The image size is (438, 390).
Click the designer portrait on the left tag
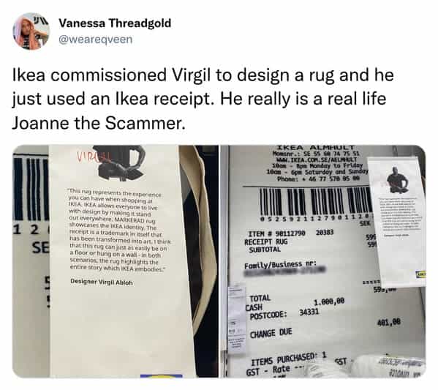[x=120, y=164]
